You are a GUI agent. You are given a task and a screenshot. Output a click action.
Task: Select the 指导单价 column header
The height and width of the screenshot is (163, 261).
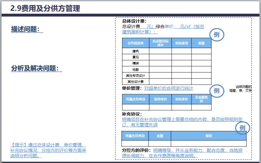point(160,99)
